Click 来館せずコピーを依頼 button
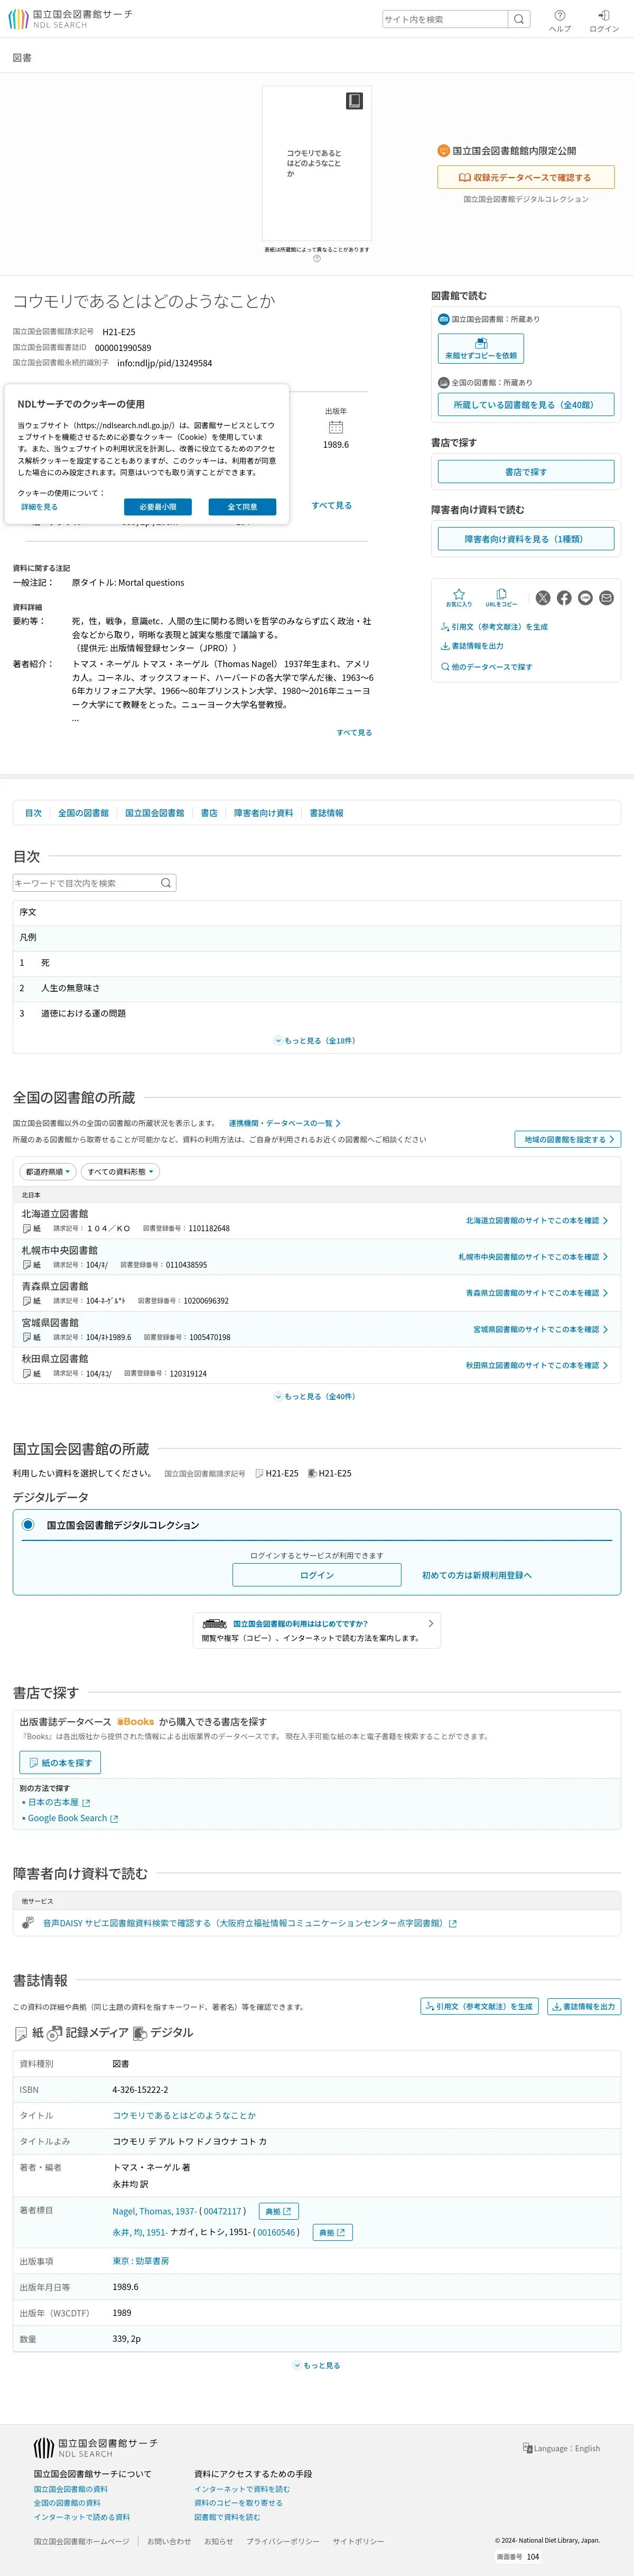Image resolution: width=634 pixels, height=2576 pixels. point(481,349)
